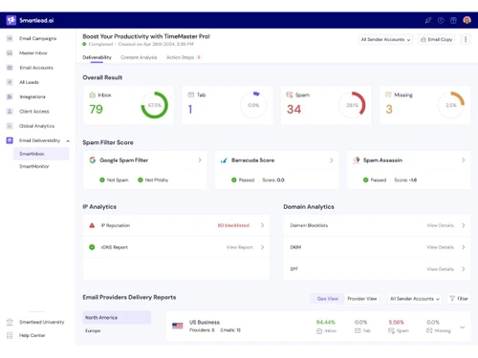Click the 94.44% inbox value
This screenshot has height=358, width=478.
326,323
